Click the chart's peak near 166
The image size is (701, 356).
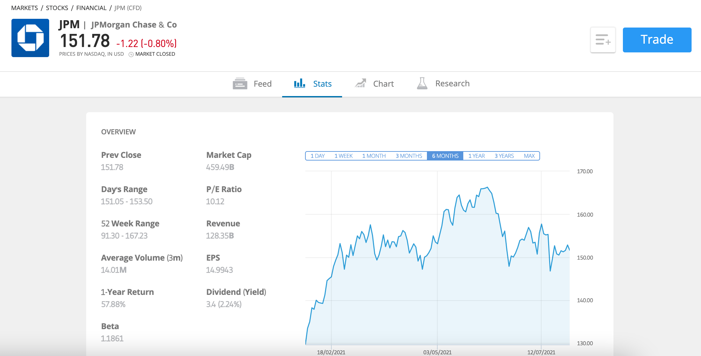487,187
